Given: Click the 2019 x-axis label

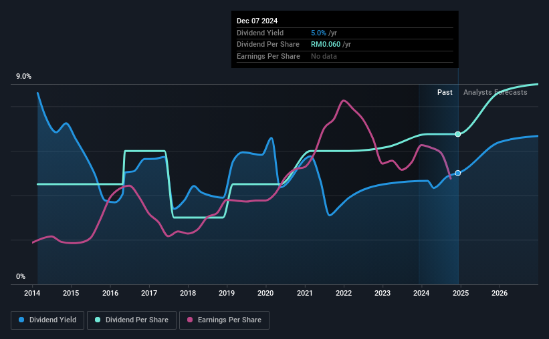Looking at the screenshot, I should pos(227,293).
